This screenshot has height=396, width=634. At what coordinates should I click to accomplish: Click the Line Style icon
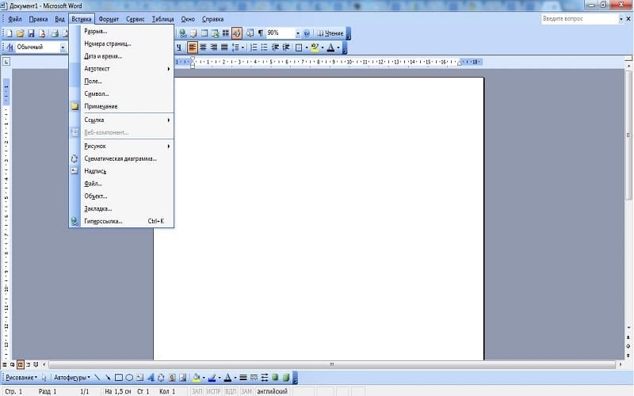243,378
